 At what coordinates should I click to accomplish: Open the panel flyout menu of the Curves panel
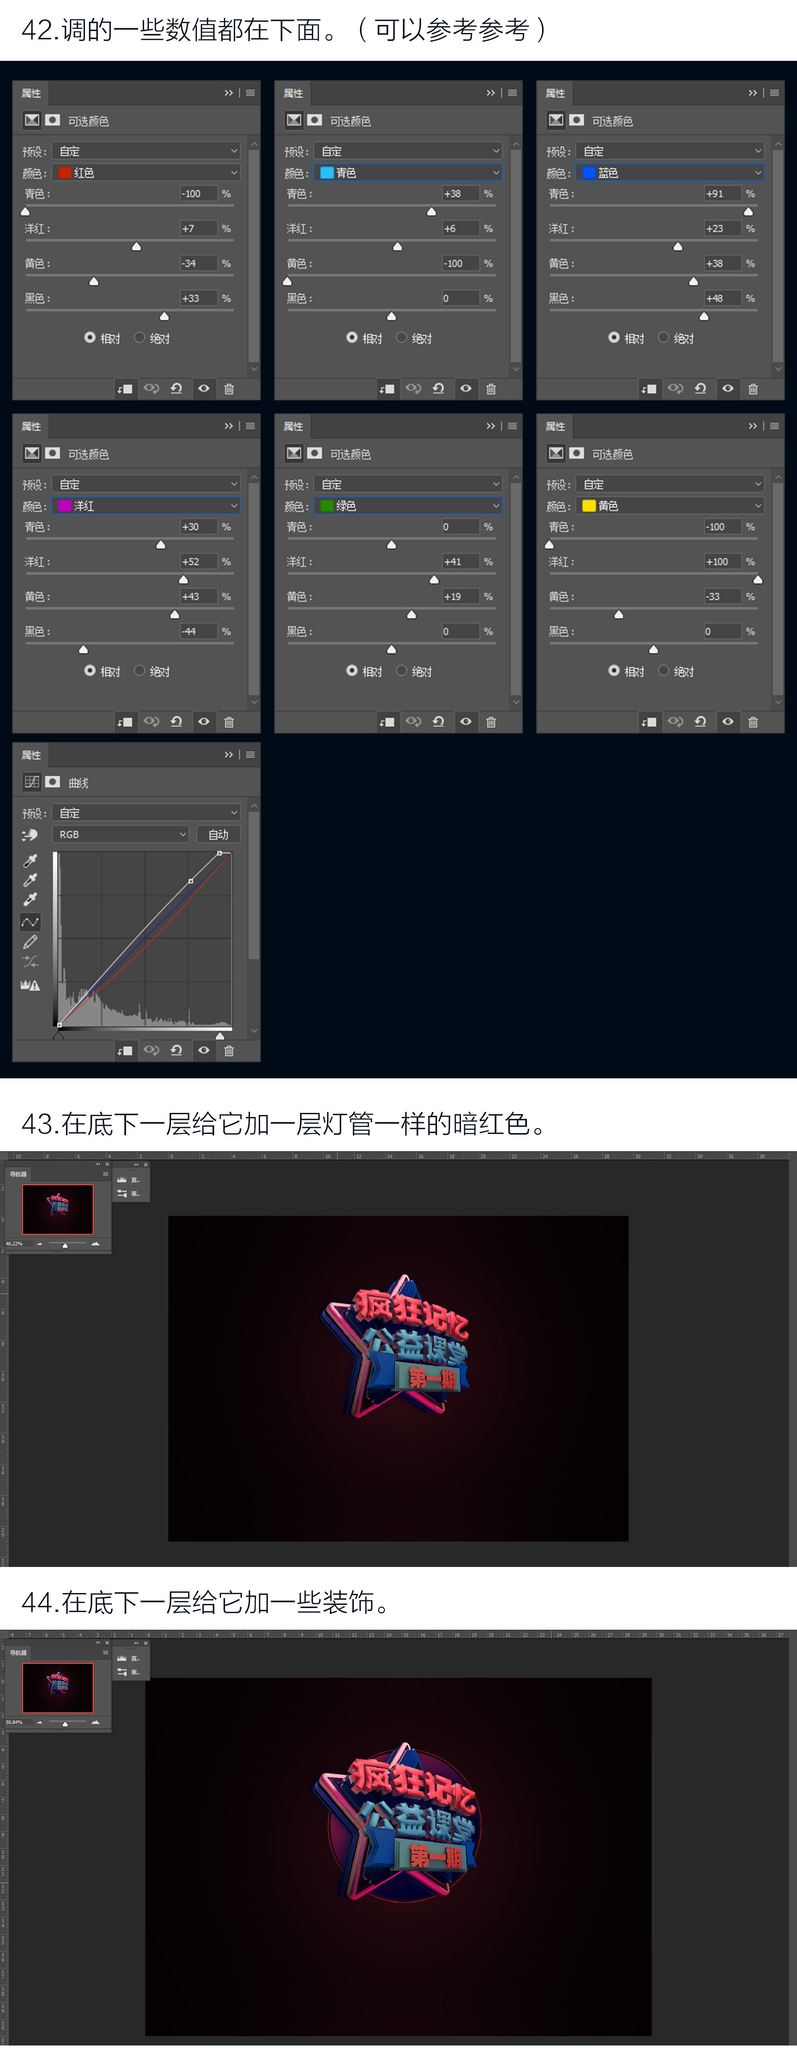251,754
